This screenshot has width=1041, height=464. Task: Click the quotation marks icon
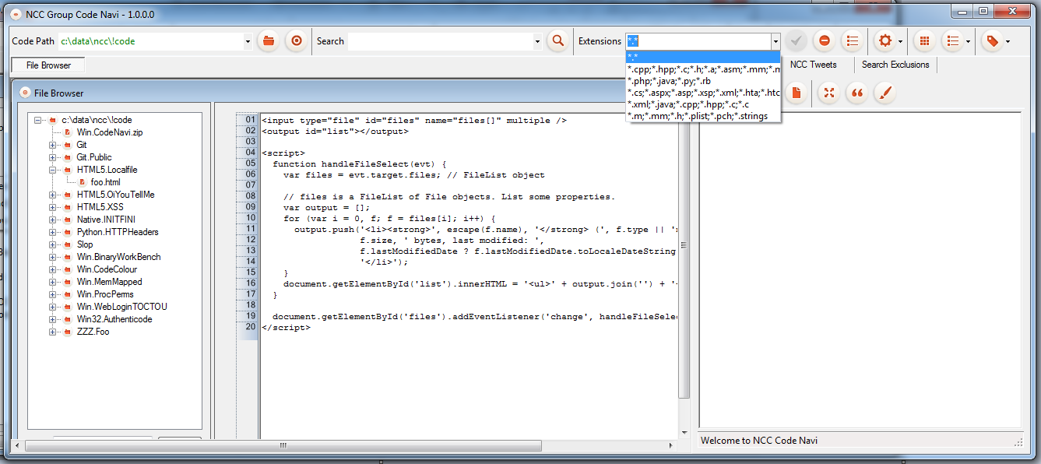[857, 93]
